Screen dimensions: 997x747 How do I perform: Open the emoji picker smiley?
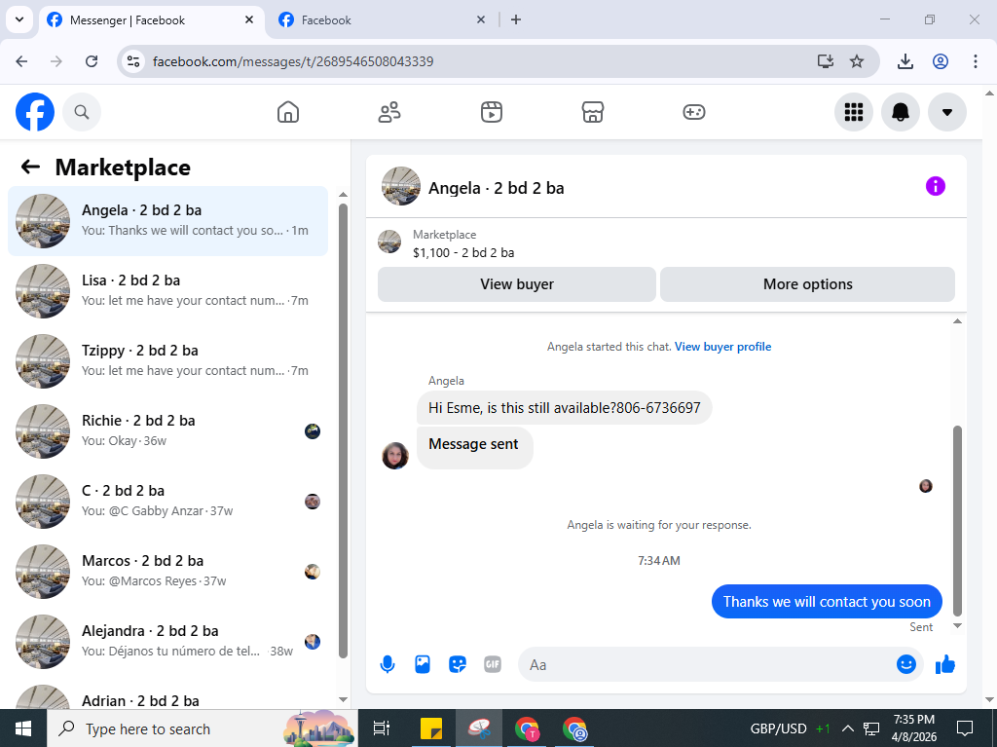[906, 664]
